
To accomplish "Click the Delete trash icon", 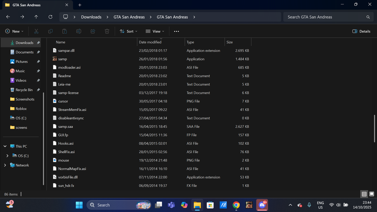I will click(107, 31).
